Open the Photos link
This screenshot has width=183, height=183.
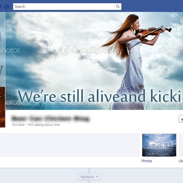147,161
